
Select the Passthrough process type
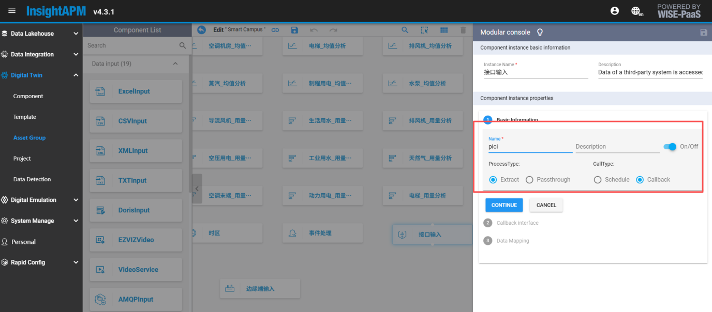tap(529, 180)
